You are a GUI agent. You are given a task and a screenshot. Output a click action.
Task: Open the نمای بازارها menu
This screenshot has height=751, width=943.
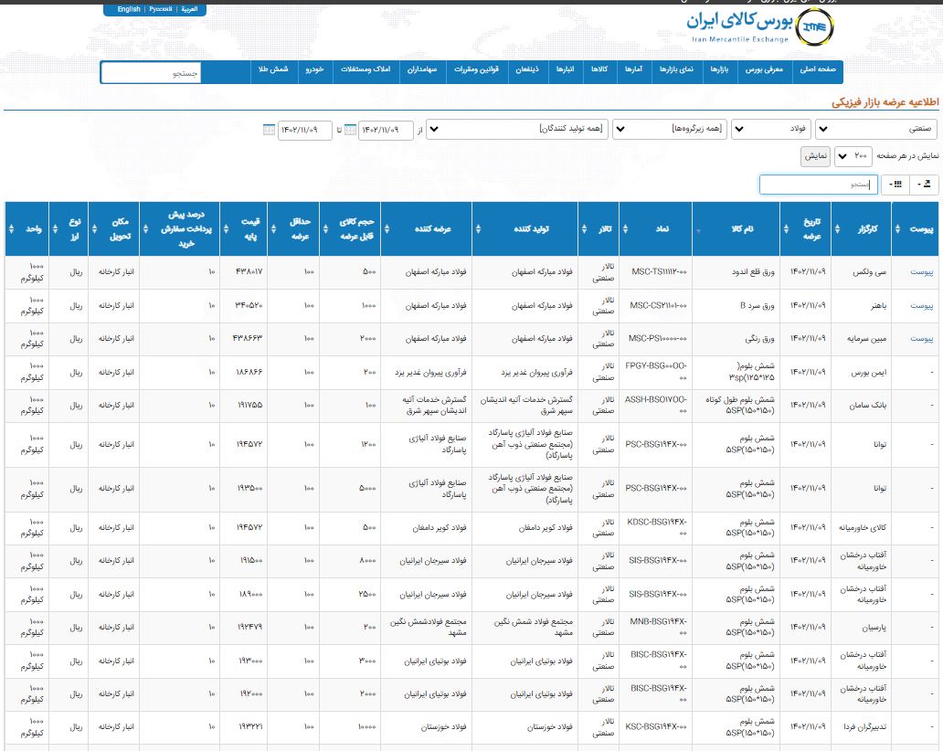[676, 69]
